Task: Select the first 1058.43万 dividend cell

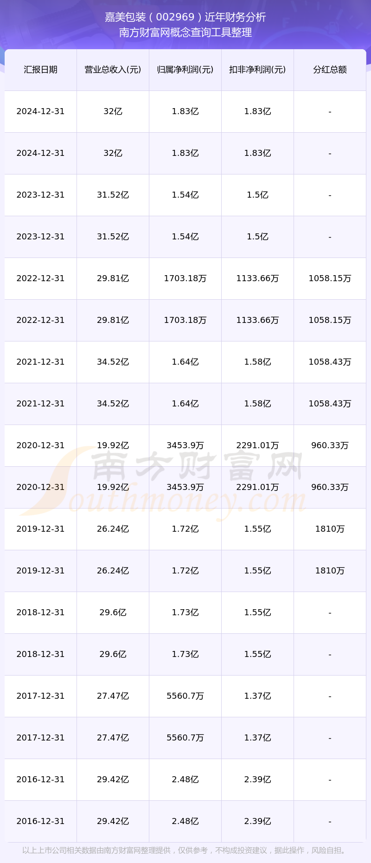Action: tap(330, 362)
